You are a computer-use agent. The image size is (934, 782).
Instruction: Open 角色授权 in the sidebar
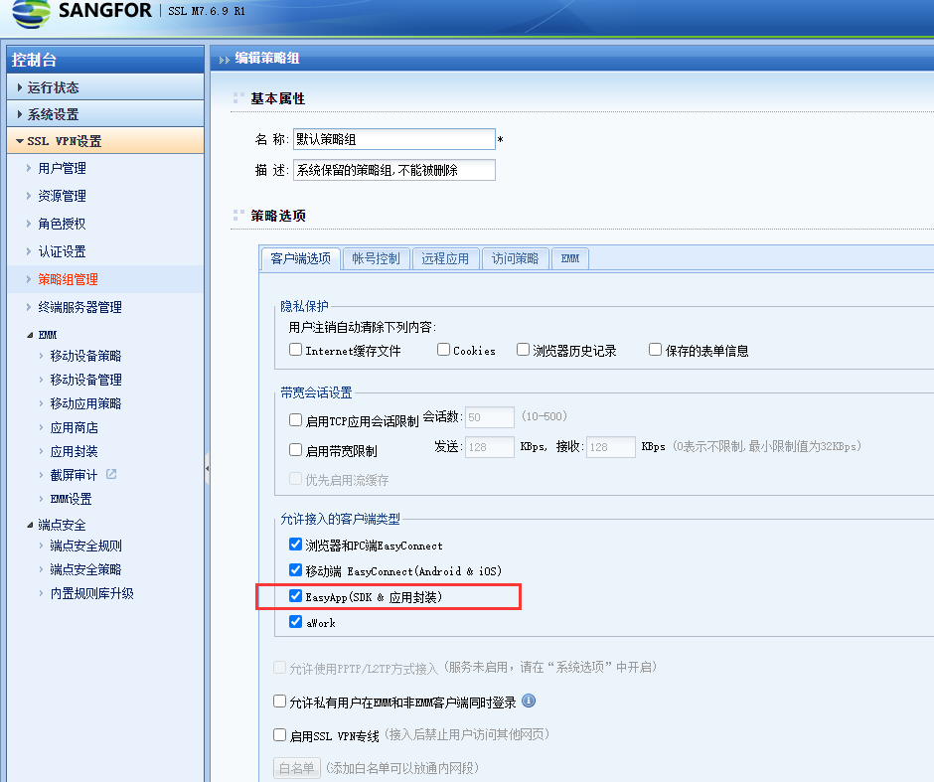(x=62, y=224)
